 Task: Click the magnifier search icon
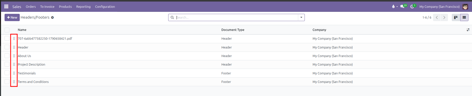[x=172, y=17]
